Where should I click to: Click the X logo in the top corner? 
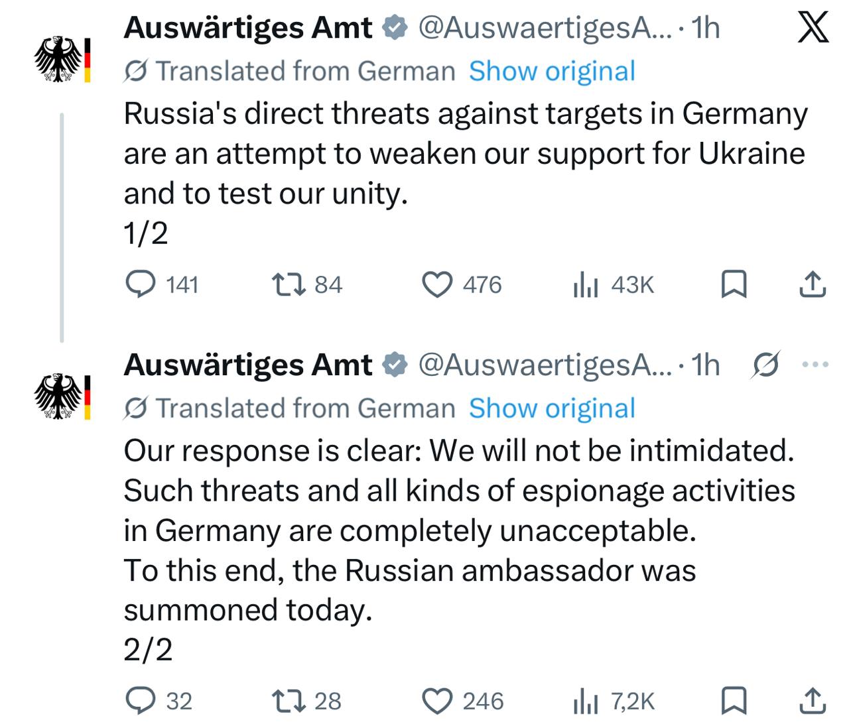click(813, 29)
